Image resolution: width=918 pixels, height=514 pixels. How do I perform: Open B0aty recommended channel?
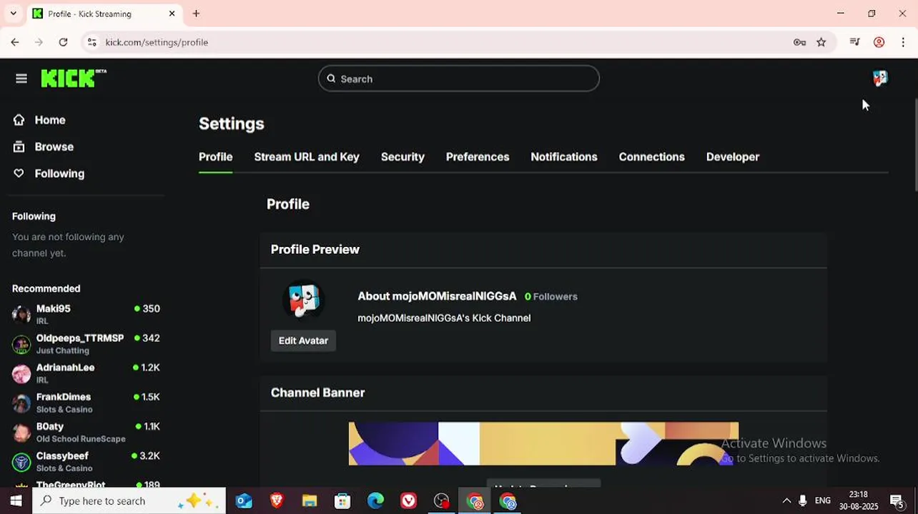[86, 432]
